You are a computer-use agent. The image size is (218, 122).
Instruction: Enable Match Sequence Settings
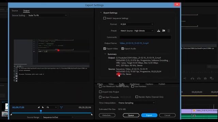coord(105,18)
